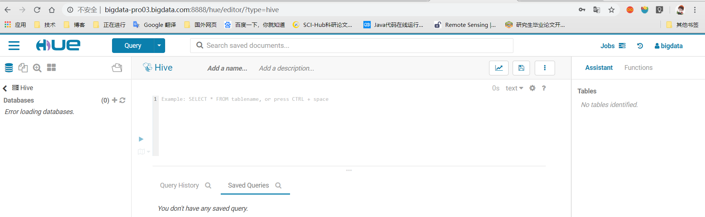The image size is (705, 217).
Task: Focus the Search saved documents field
Action: click(x=352, y=46)
